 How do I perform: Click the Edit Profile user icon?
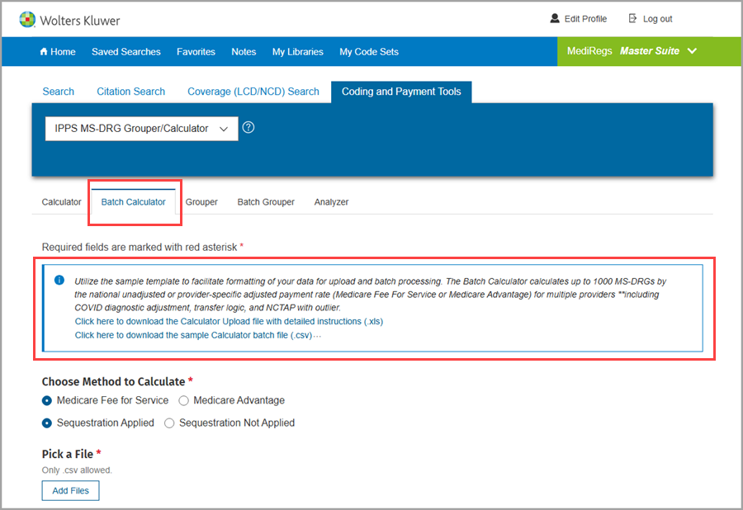click(555, 18)
